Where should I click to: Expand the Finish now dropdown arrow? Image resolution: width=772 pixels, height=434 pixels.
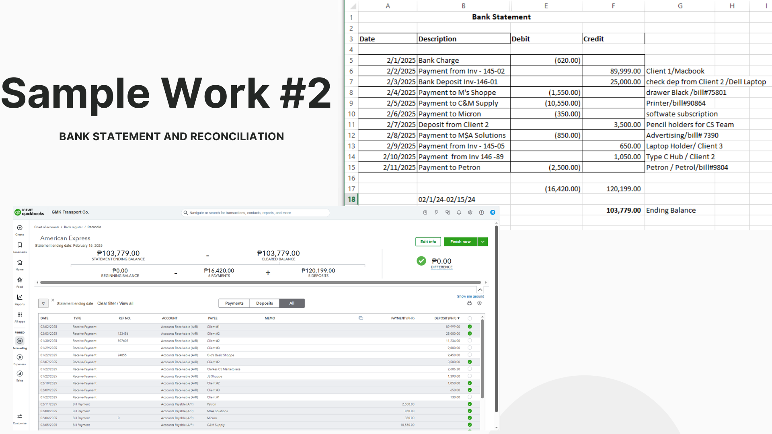click(x=482, y=242)
